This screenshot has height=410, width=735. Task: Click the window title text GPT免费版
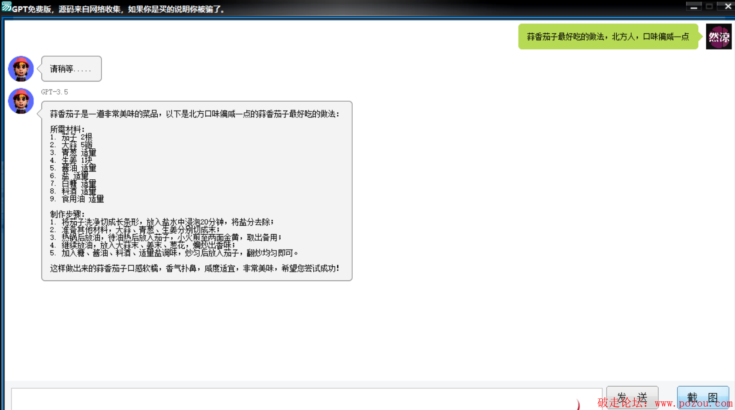point(32,9)
